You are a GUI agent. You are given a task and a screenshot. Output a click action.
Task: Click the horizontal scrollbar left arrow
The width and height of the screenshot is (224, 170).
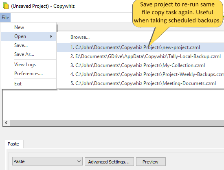(6, 123)
